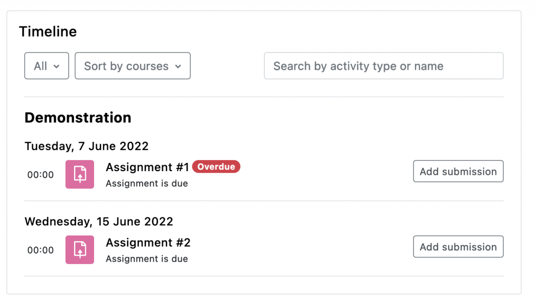Click the Timeline heading
This screenshot has width=538, height=303.
48,32
